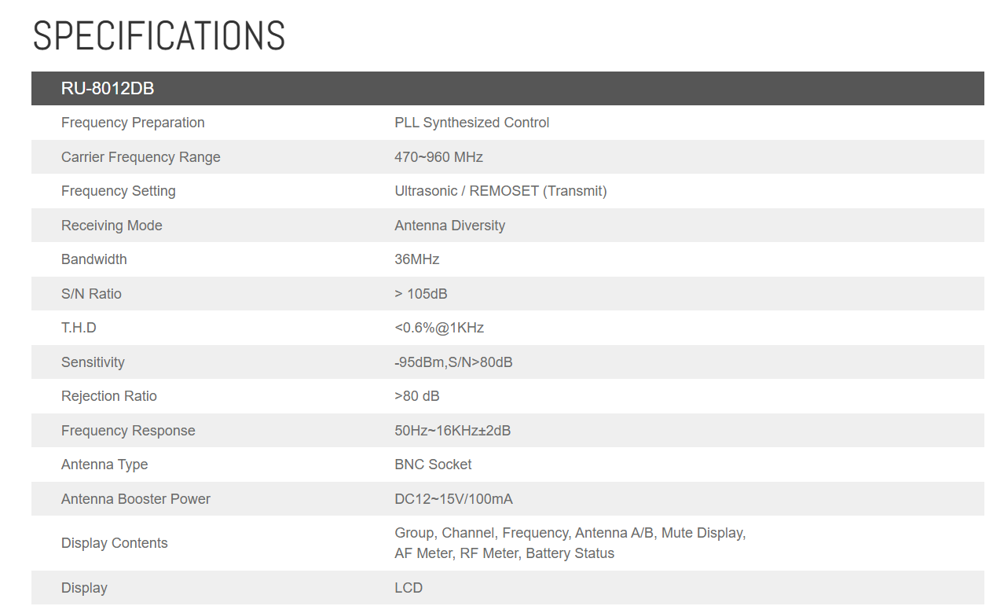1004x606 pixels.
Task: Select the Antenna Diversity value
Action: tap(449, 226)
